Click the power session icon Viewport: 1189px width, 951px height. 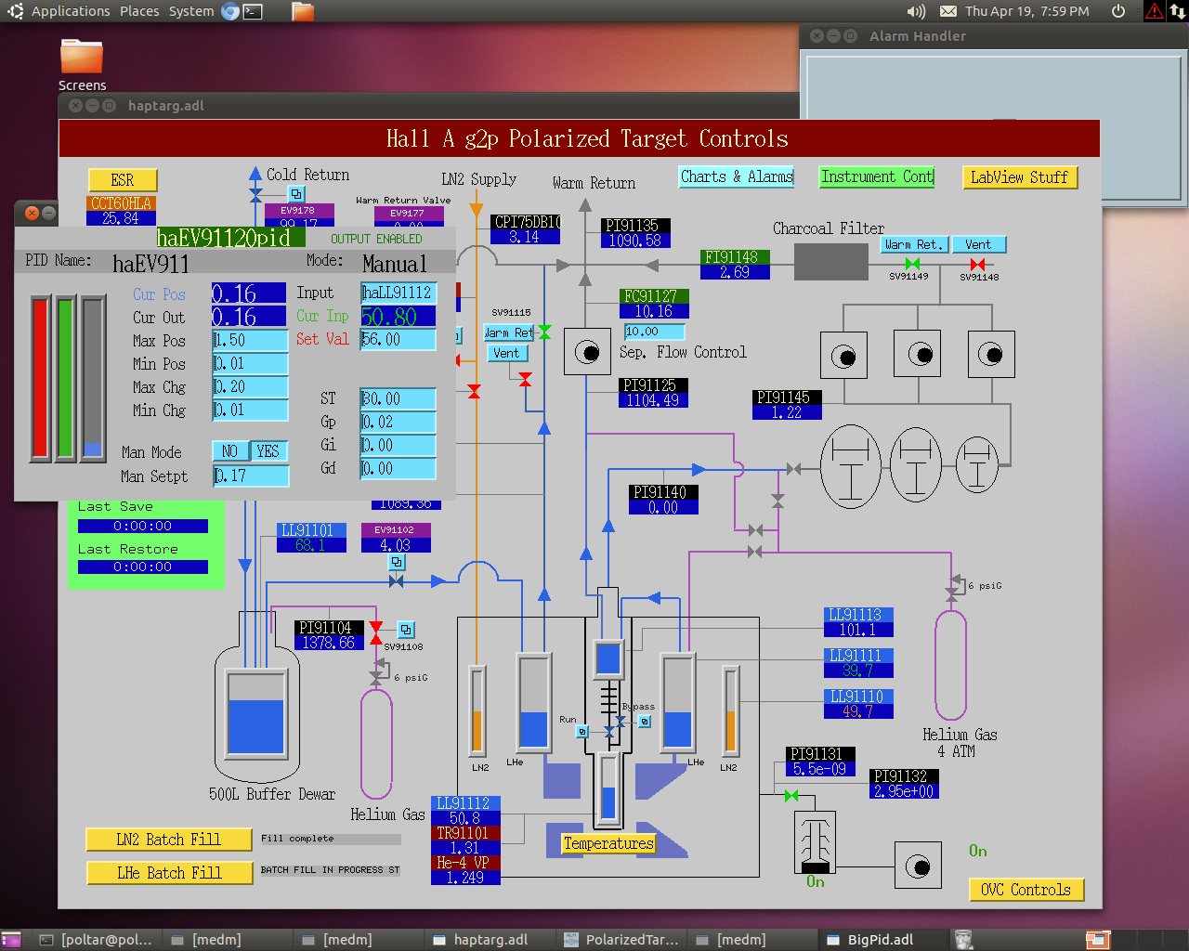1118,11
